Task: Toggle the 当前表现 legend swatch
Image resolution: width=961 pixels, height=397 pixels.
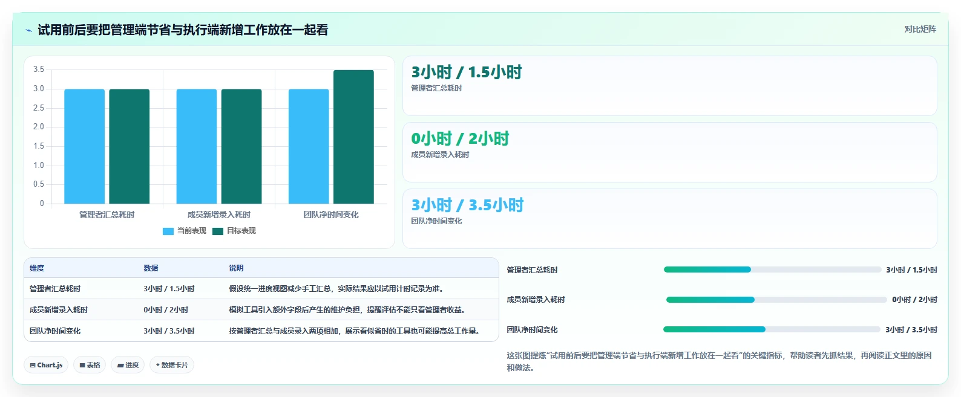Action: click(x=168, y=231)
